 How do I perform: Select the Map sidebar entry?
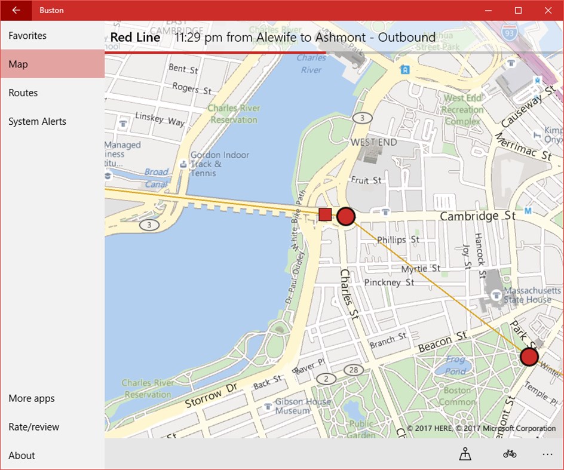pyautogui.click(x=17, y=64)
